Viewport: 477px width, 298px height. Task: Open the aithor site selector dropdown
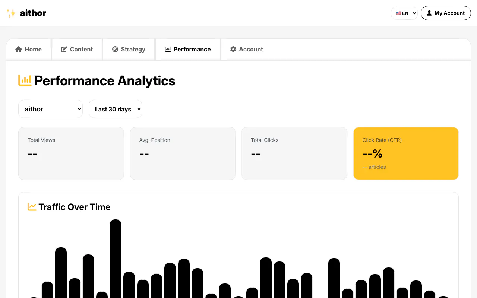(x=50, y=109)
